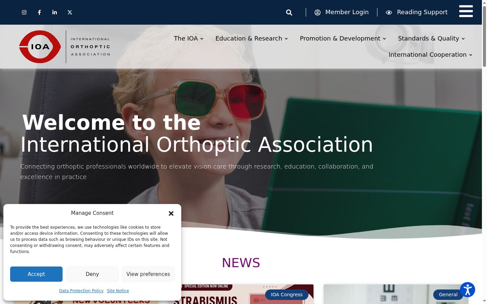Expand Standards & Quality menu
The width and height of the screenshot is (487, 304).
click(x=432, y=39)
